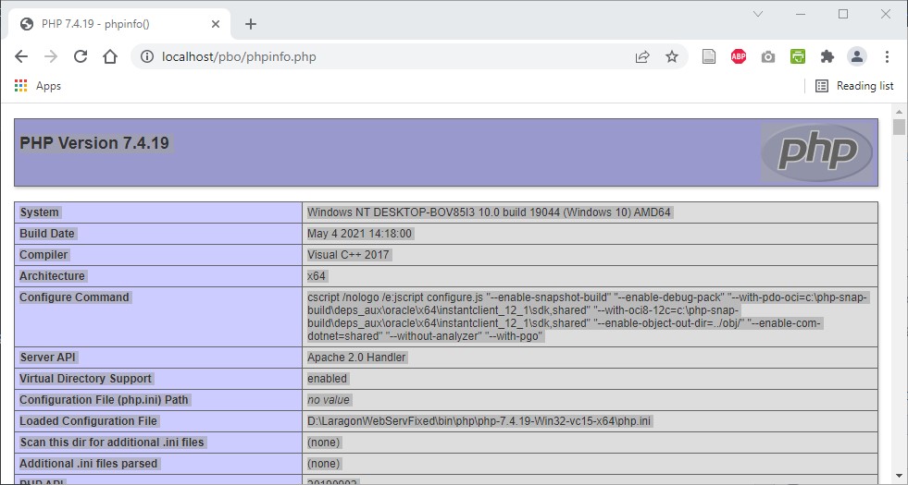Viewport: 908px width, 485px height.
Task: Click the System row label
Action: click(x=40, y=212)
